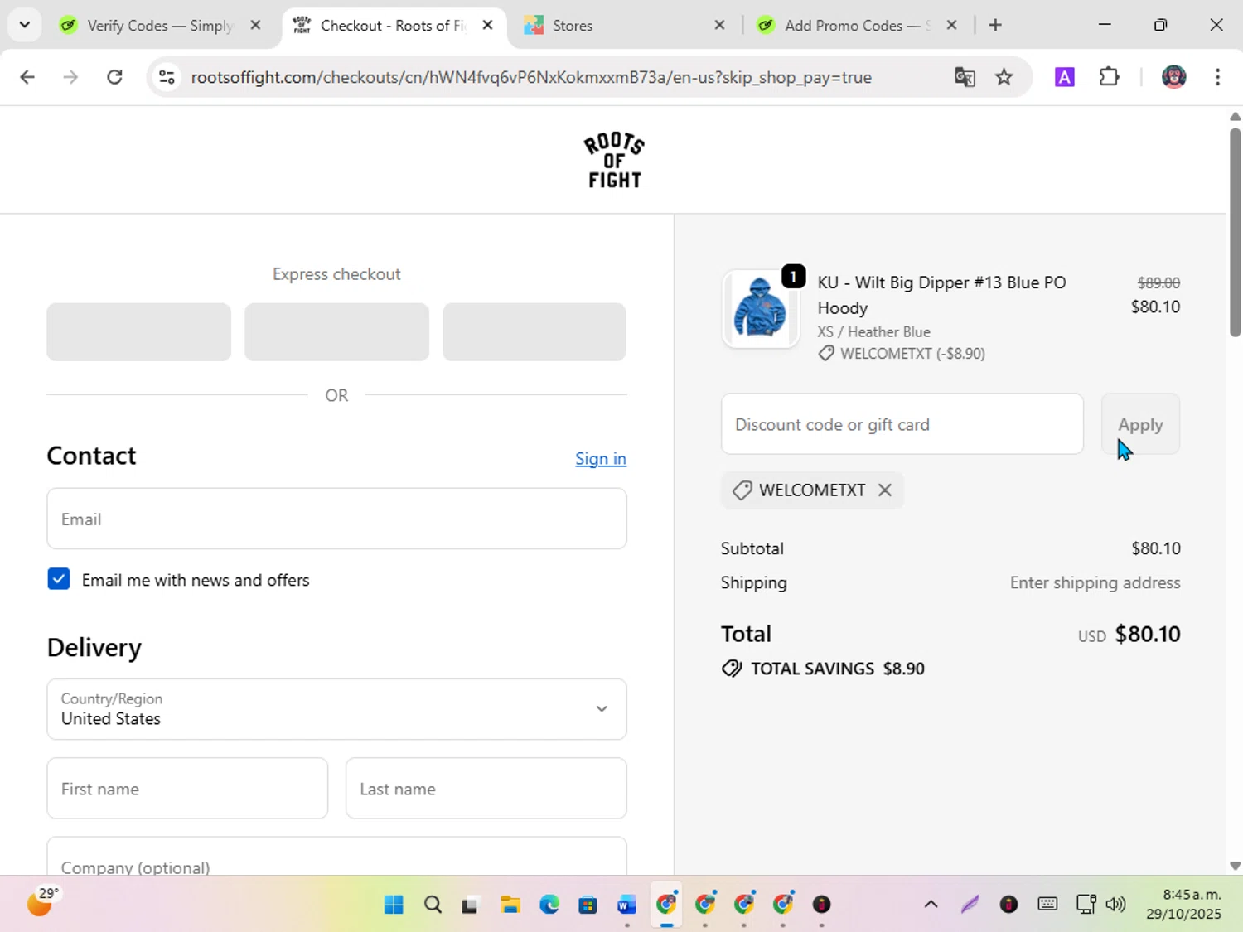Open a new browser tab
This screenshot has width=1243, height=932.
pos(995,25)
